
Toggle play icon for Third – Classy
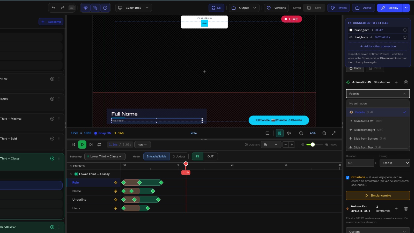tap(52, 158)
